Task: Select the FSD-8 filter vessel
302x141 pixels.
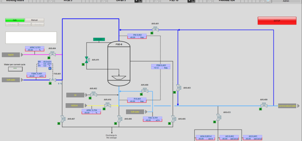Action: pyautogui.click(x=119, y=63)
